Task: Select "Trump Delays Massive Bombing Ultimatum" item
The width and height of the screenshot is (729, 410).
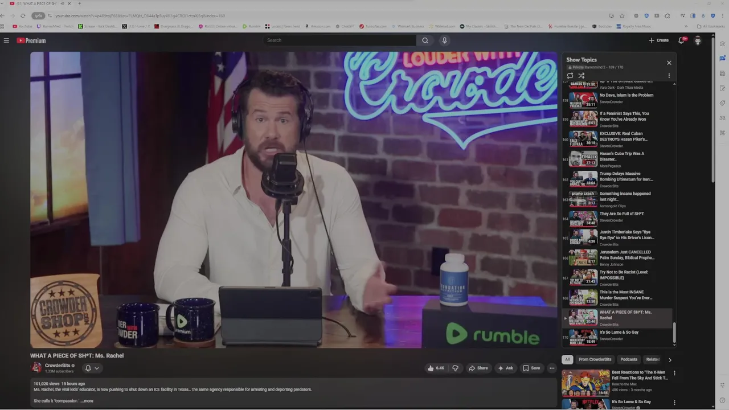Action: (617, 179)
